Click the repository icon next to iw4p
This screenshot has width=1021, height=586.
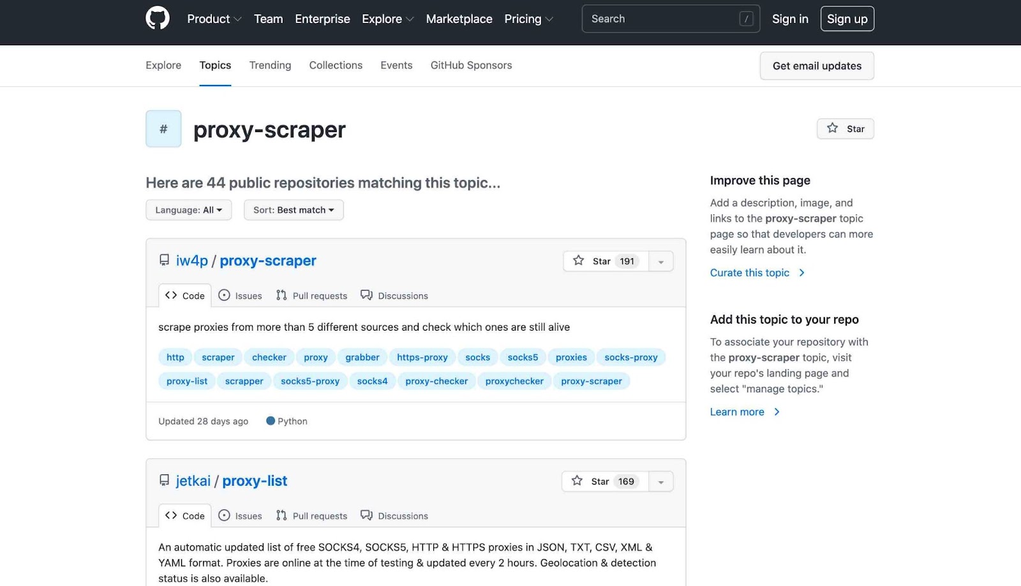pyautogui.click(x=164, y=260)
